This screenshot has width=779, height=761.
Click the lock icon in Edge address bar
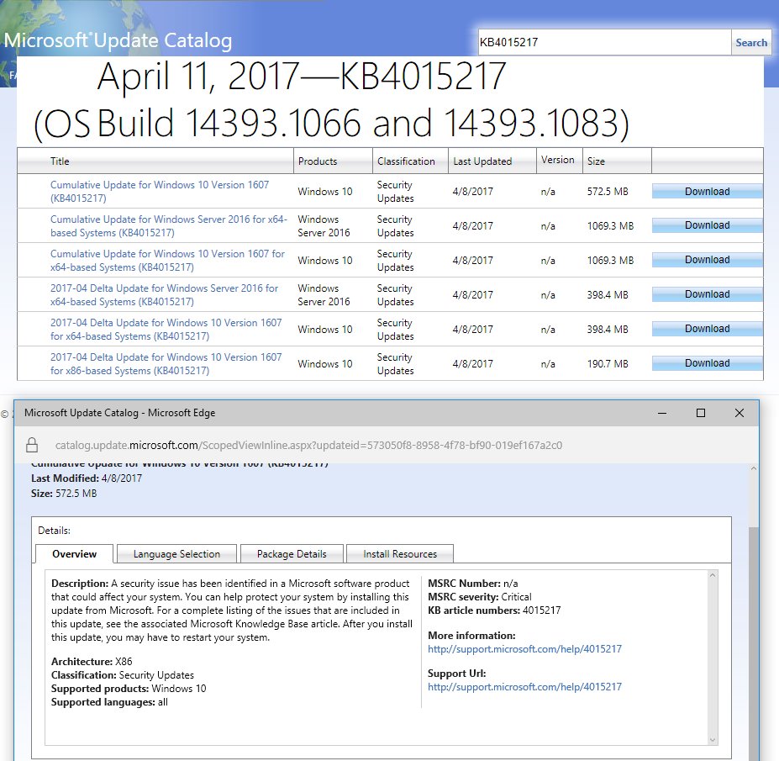pyautogui.click(x=32, y=445)
